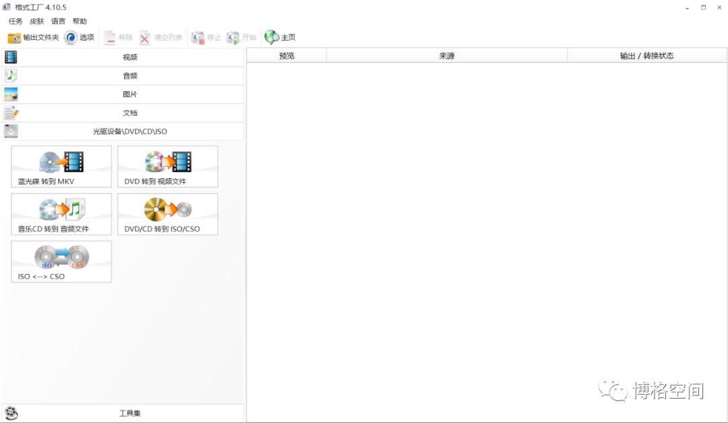The height and width of the screenshot is (423, 728).
Task: Select 蓝光碟 转到 MKV conversion
Action: point(61,167)
